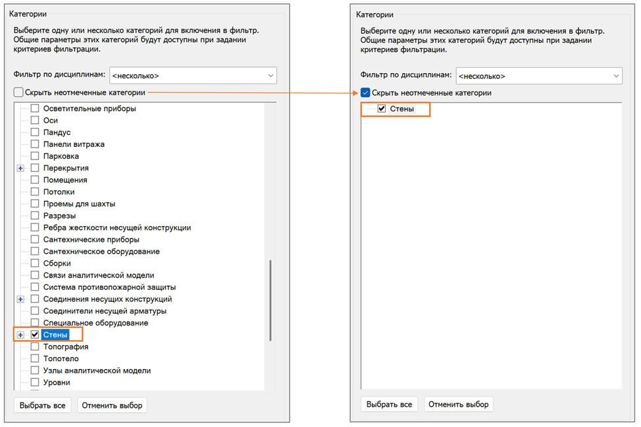Open the left Фильтр по дисциплинам dropdown

tap(193, 76)
